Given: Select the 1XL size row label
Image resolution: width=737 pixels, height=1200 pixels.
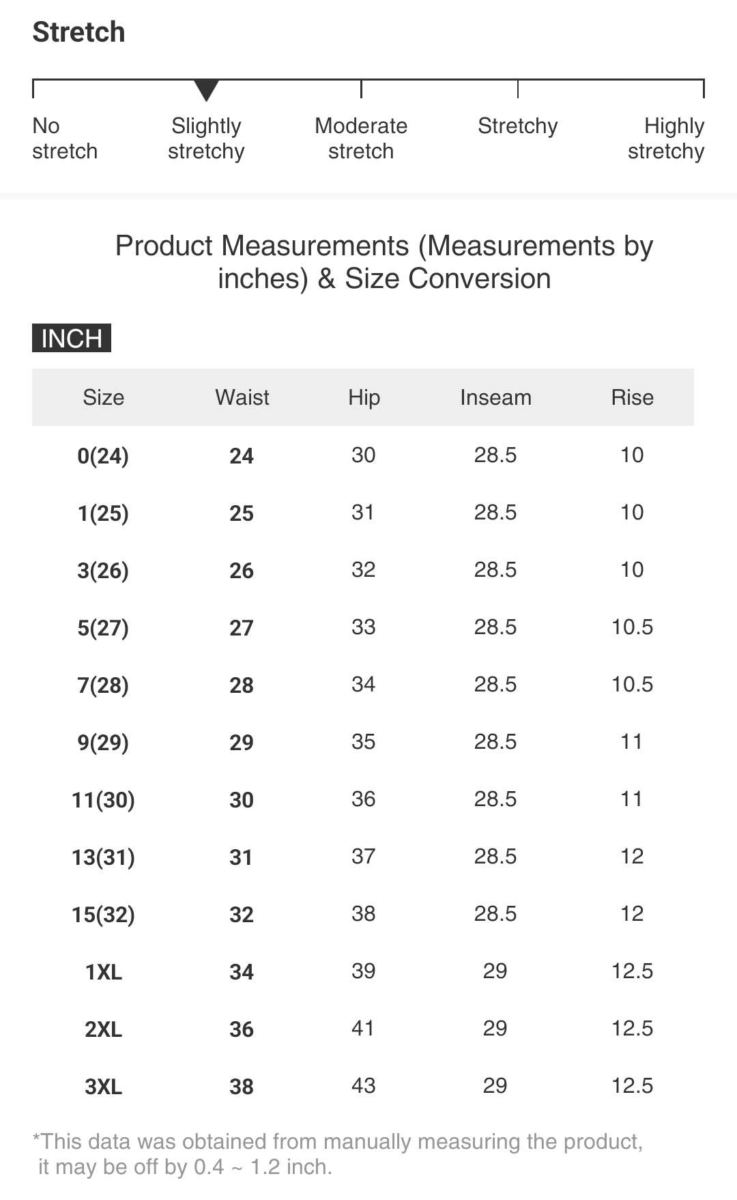Looking at the screenshot, I should click(x=104, y=971).
